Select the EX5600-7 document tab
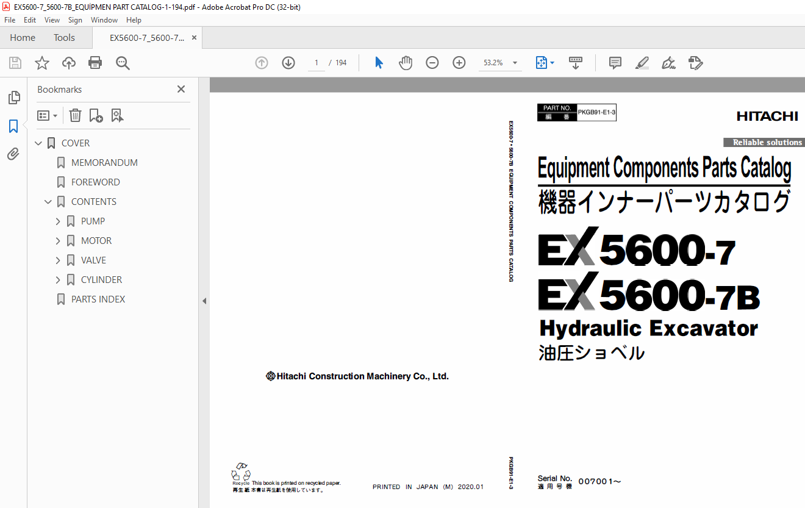805x508 pixels. 146,38
